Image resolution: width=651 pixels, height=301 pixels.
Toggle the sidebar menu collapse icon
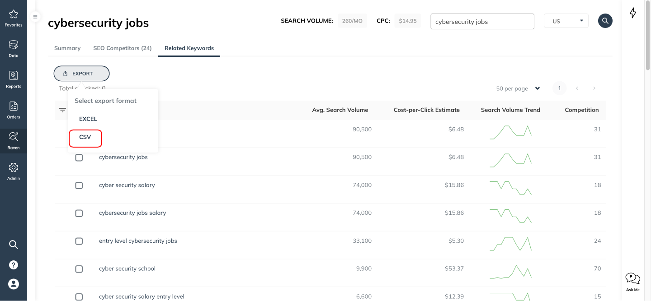pyautogui.click(x=35, y=17)
